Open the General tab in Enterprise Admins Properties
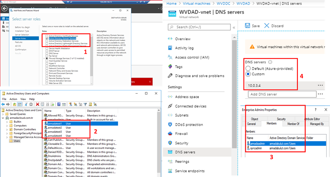330x177 pixels. click(x=252, y=124)
